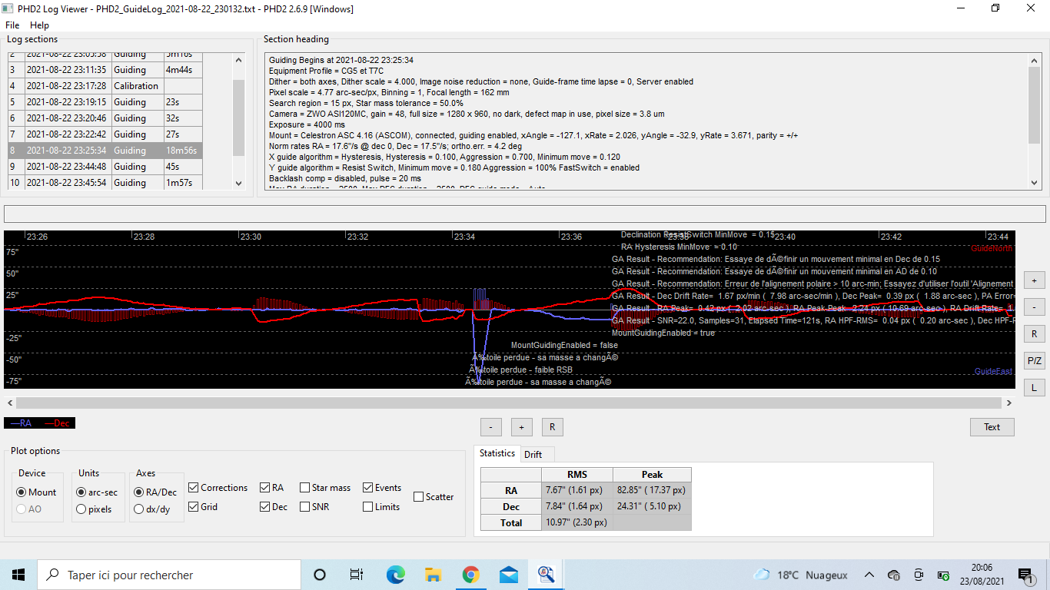Viewport: 1050px width, 590px height.
Task: Reset vertical scale with R button above P/Z
Action: [1034, 334]
